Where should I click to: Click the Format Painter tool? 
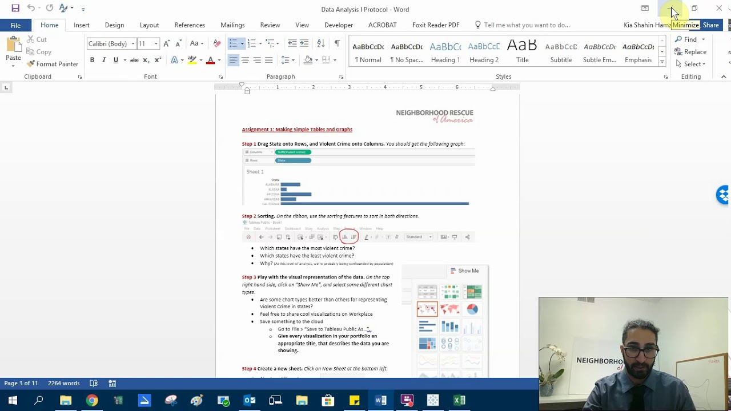pyautogui.click(x=53, y=64)
